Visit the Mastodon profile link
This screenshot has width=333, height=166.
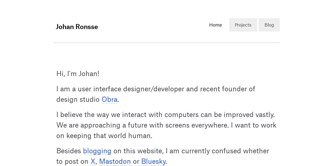pos(115,162)
